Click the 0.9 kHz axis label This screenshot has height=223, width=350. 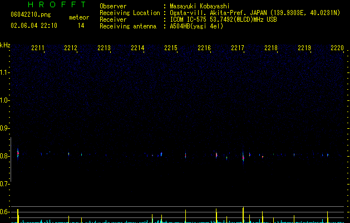click(x=4, y=128)
